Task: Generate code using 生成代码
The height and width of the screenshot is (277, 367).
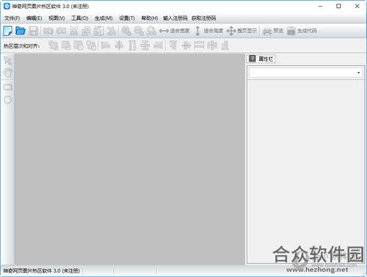Action: click(302, 31)
